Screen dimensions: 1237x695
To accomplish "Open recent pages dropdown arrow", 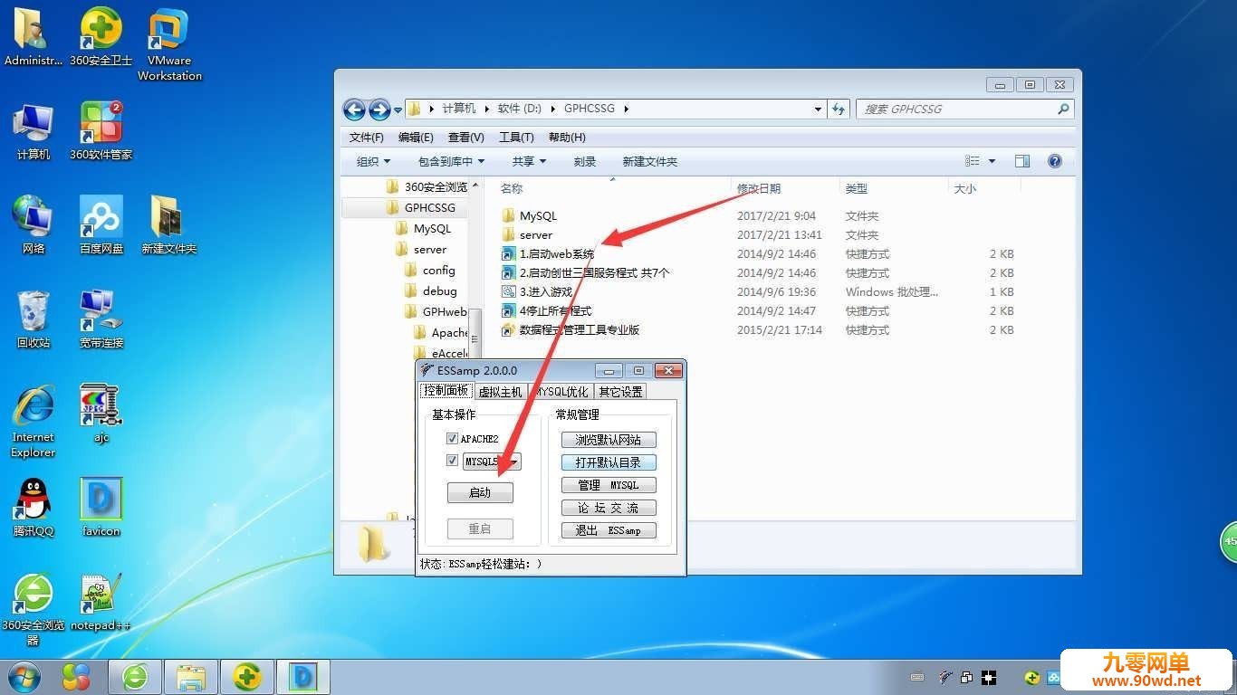I will 398,110.
